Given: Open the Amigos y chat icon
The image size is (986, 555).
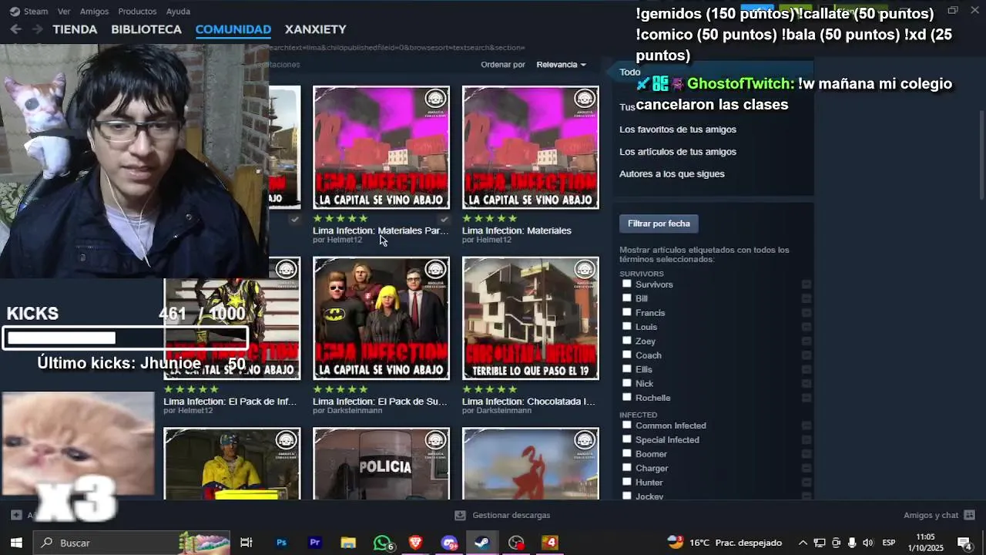Looking at the screenshot, I should [969, 515].
